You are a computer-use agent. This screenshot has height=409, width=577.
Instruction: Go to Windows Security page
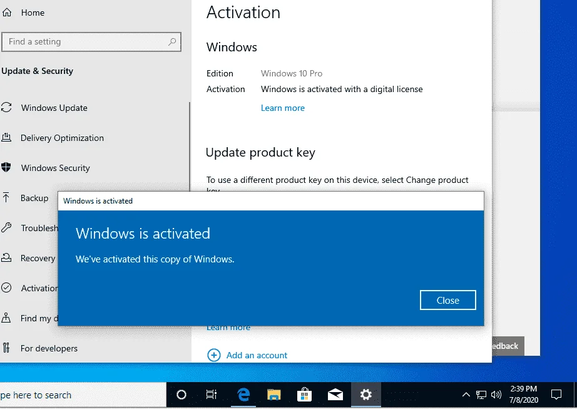[56, 168]
